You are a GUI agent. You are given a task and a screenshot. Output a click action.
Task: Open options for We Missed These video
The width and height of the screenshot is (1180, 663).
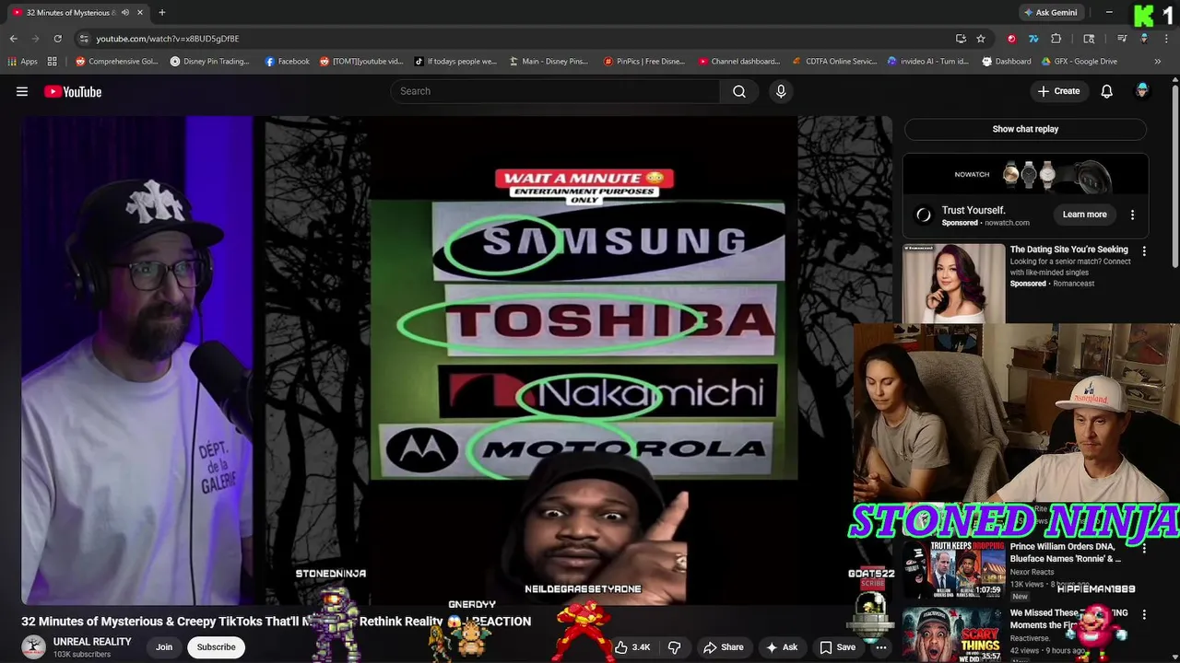[1144, 614]
